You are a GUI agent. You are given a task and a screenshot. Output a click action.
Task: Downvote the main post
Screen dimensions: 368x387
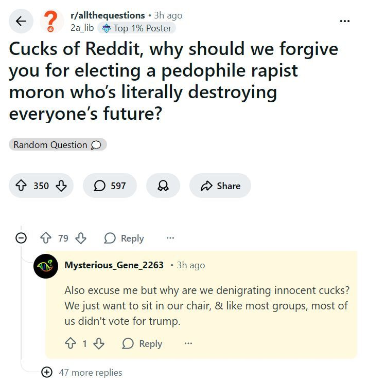61,186
